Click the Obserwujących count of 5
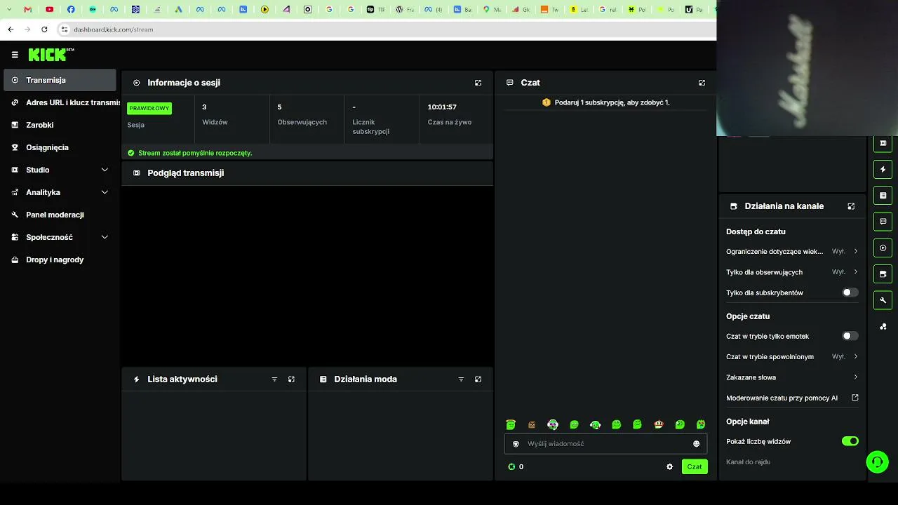This screenshot has height=505, width=898. (279, 107)
